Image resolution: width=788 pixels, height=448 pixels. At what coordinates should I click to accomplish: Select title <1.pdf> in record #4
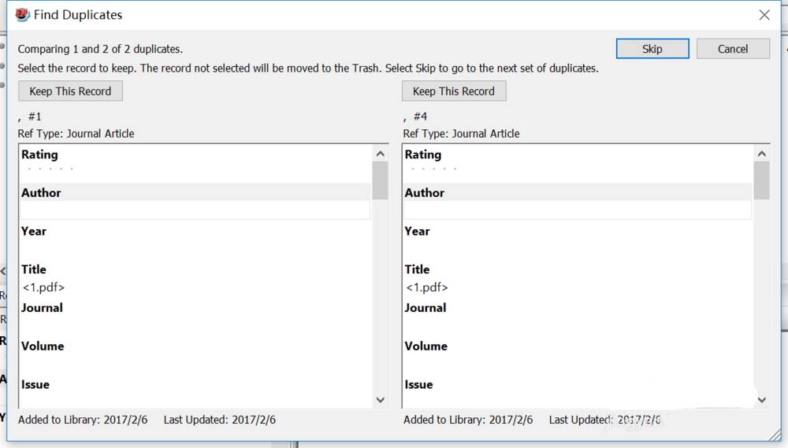coord(426,287)
